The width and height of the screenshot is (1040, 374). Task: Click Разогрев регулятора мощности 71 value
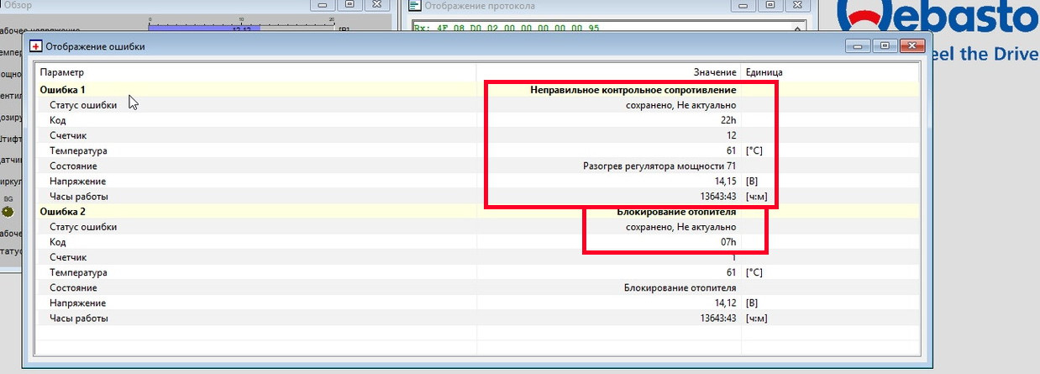coord(659,166)
